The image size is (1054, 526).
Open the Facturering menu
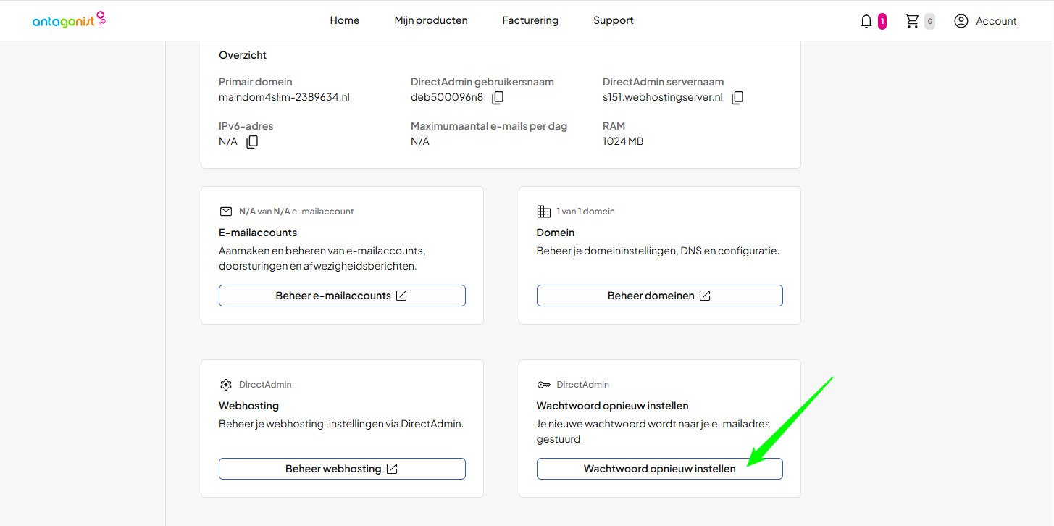530,20
